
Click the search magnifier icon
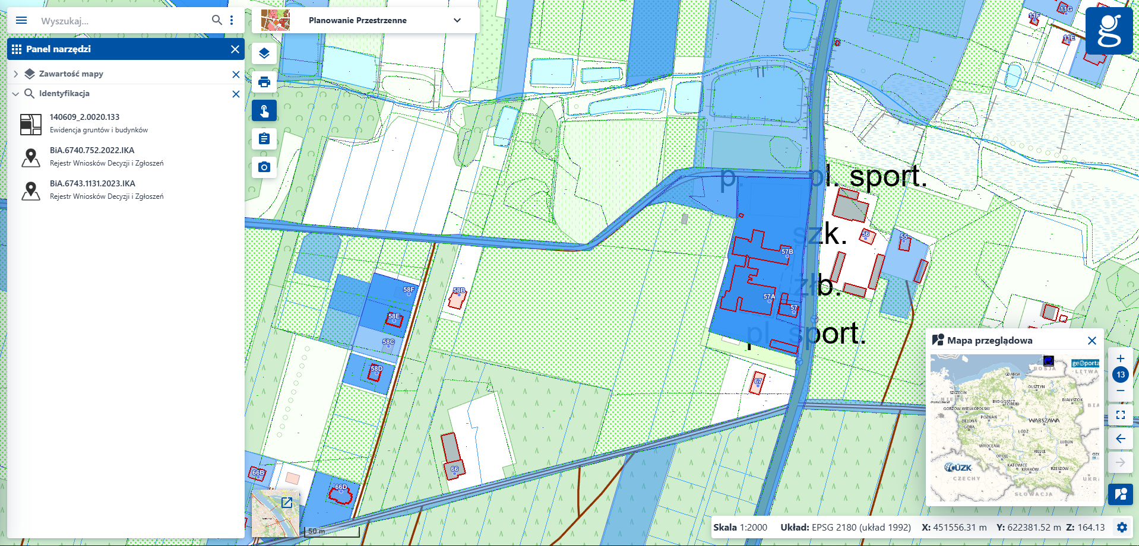217,20
